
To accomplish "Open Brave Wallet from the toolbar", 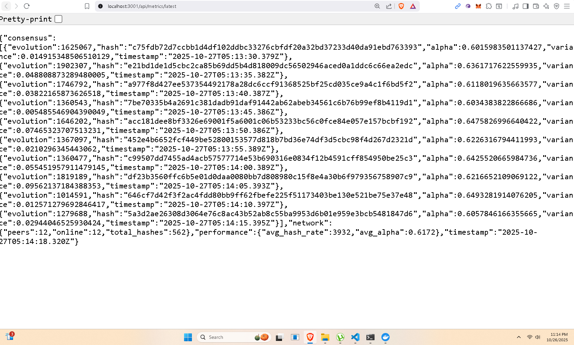I will click(x=536, y=6).
